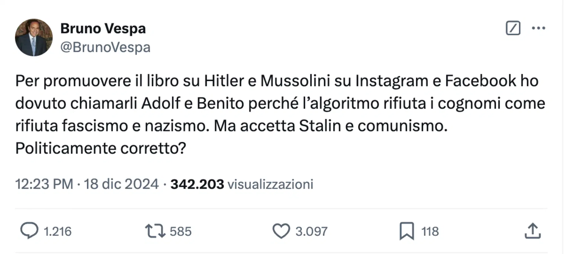Open Grok explanation for this post
Image resolution: width=566 pixels, height=254 pixels.
(x=514, y=28)
